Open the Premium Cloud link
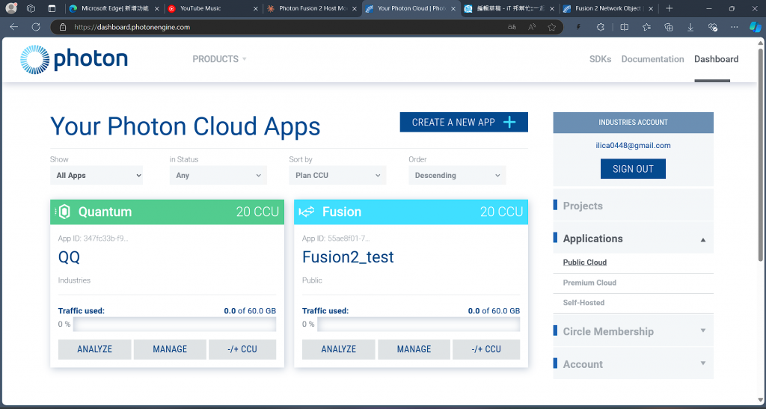 (589, 283)
